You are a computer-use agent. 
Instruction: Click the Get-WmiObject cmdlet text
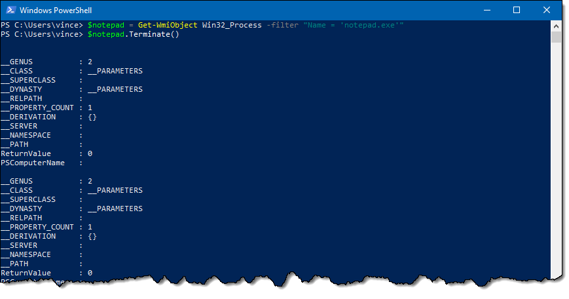[168, 25]
